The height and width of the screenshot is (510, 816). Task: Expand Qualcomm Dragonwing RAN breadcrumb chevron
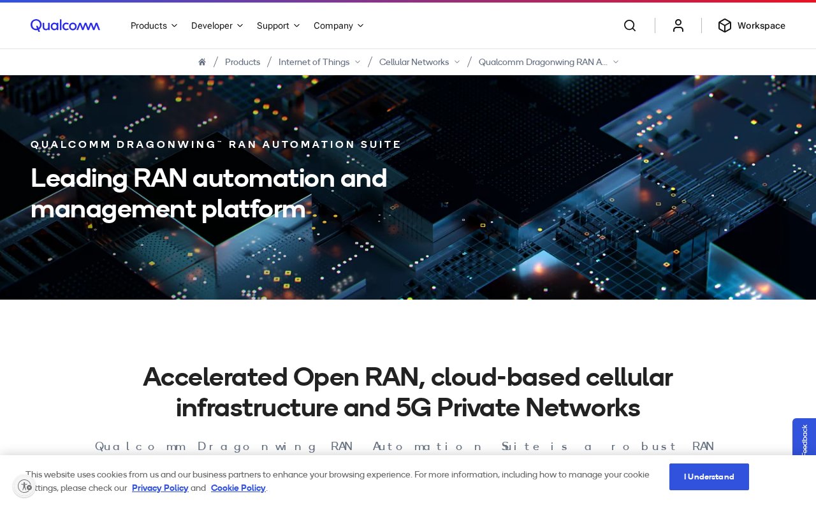616,62
